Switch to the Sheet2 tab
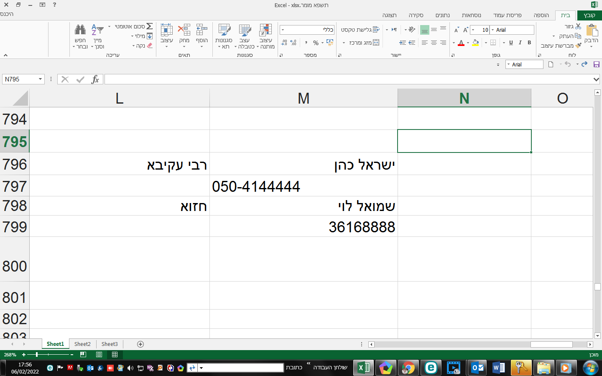This screenshot has width=602, height=376. [x=82, y=344]
